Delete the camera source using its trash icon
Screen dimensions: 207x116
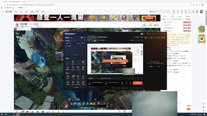tap(84, 43)
